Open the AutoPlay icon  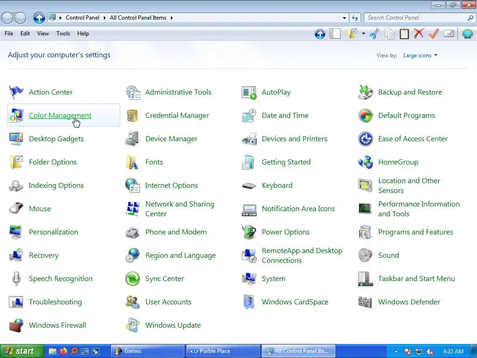click(x=249, y=92)
